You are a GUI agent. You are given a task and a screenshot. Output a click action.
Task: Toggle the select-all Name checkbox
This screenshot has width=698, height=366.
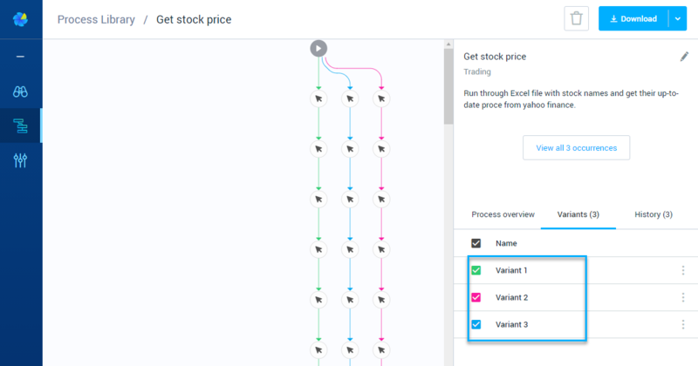[x=476, y=243]
